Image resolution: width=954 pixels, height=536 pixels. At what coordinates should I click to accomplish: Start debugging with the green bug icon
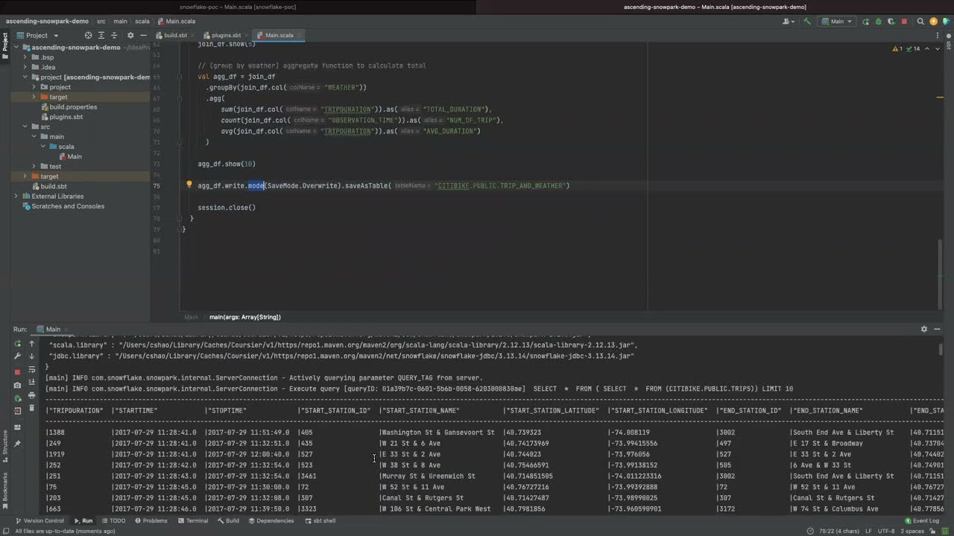[x=878, y=22]
